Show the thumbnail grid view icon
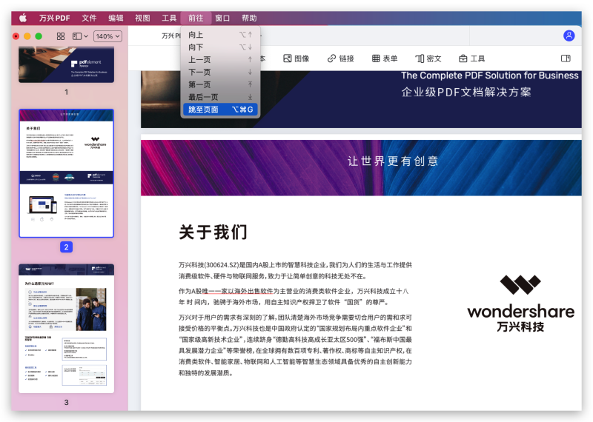Image resolution: width=593 pixels, height=422 pixels. pyautogui.click(x=61, y=36)
